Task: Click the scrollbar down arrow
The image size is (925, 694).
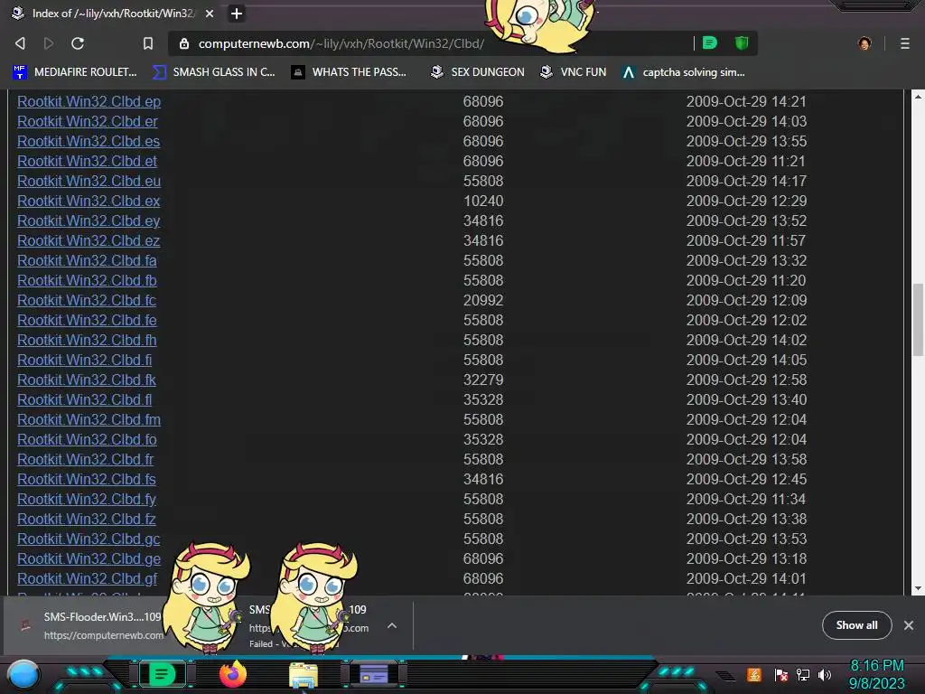Action: click(918, 588)
